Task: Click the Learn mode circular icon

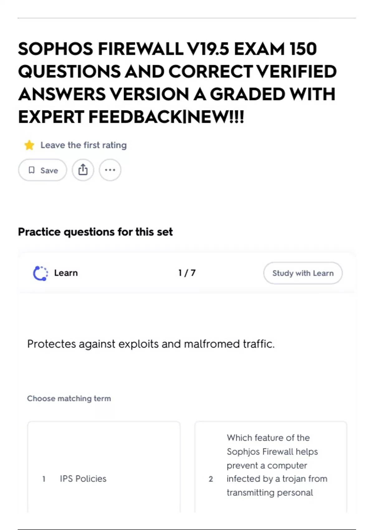Action: point(41,273)
